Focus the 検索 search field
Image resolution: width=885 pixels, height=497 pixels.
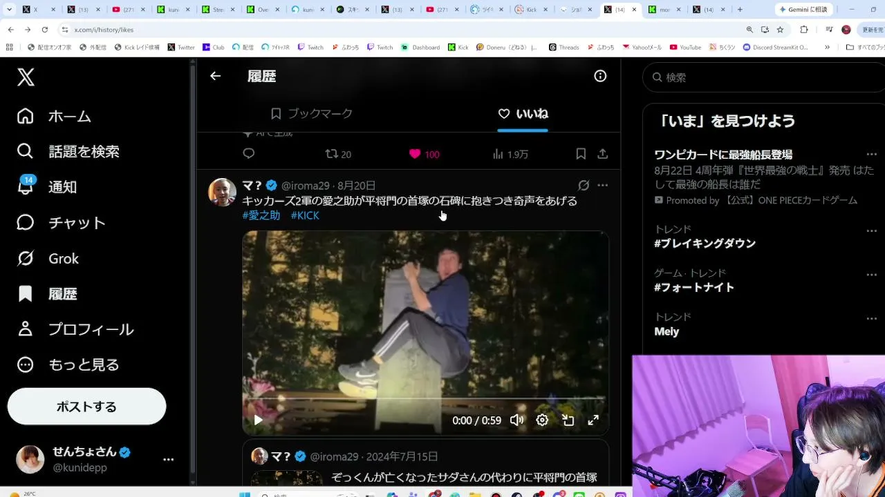tap(763, 77)
